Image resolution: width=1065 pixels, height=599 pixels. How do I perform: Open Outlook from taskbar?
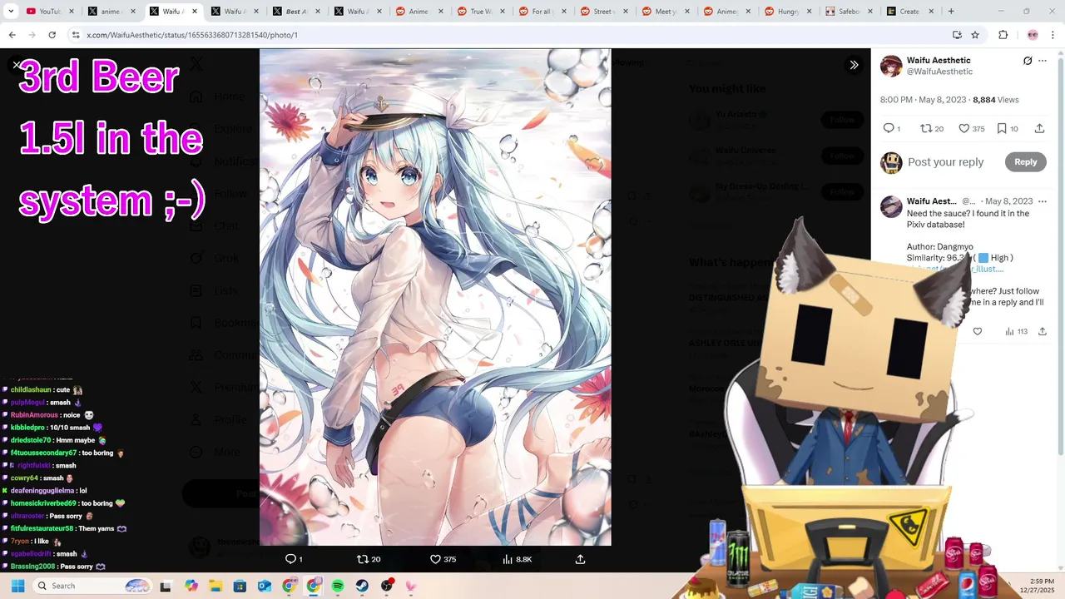pyautogui.click(x=265, y=586)
